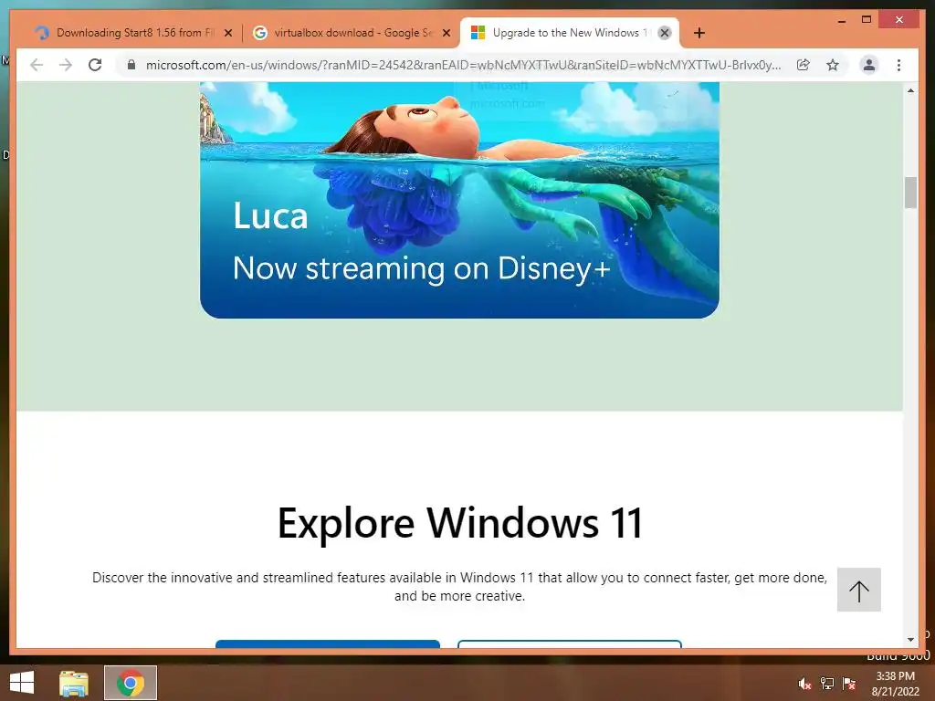
Task: Maximize the Chrome window
Action: click(x=867, y=20)
